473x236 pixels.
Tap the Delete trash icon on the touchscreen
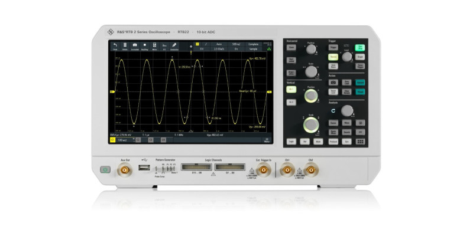(x=125, y=46)
